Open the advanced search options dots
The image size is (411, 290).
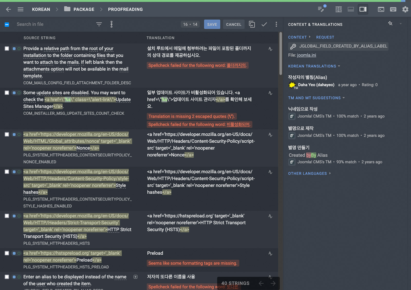[111, 24]
